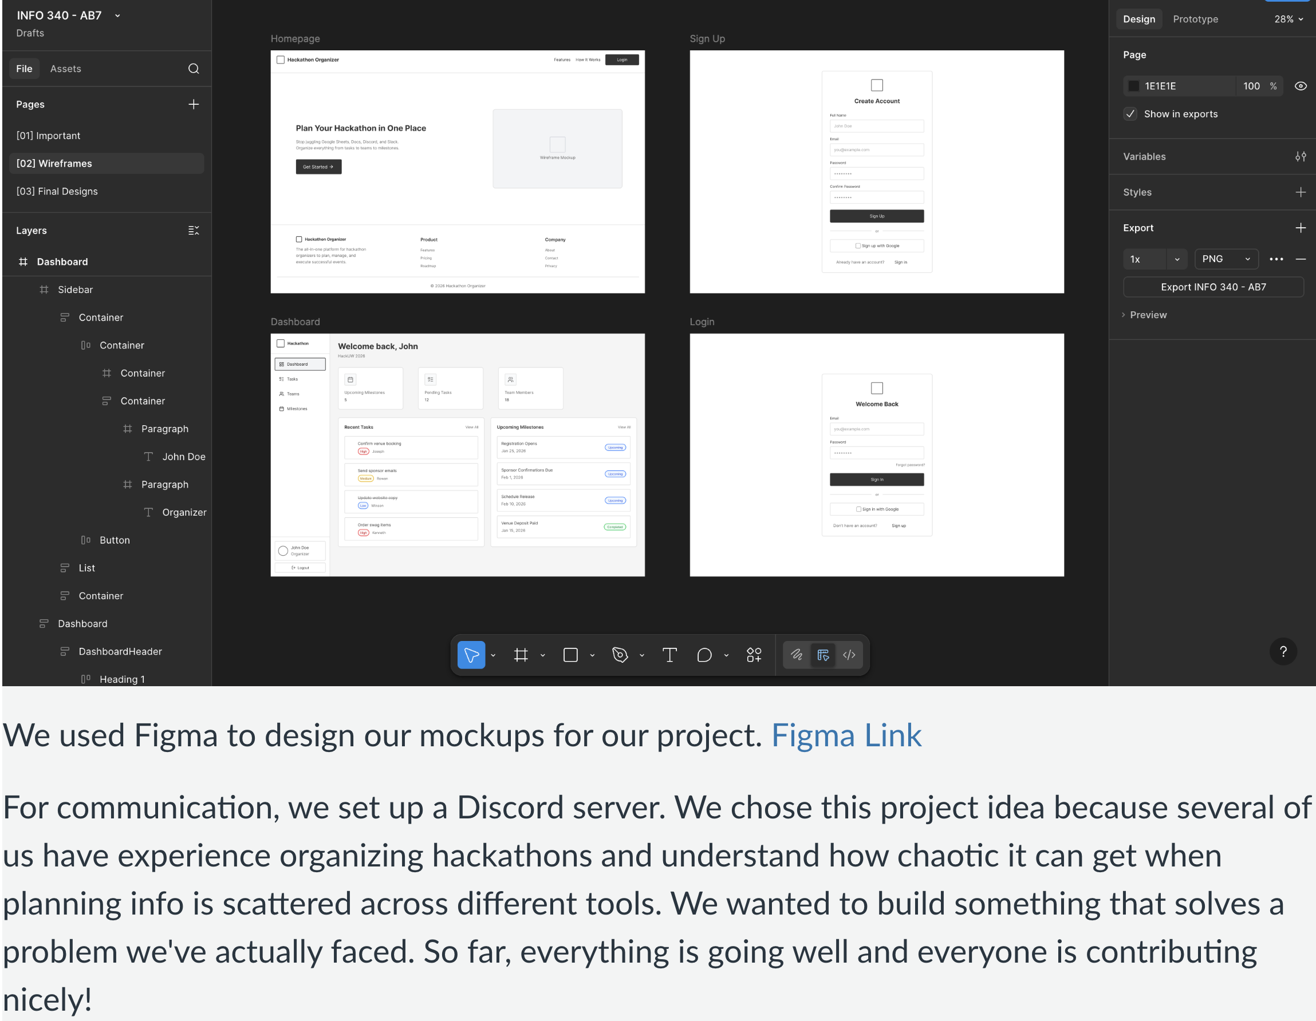The width and height of the screenshot is (1316, 1021).
Task: Open the zoom percentage dropdown
Action: coord(1289,19)
